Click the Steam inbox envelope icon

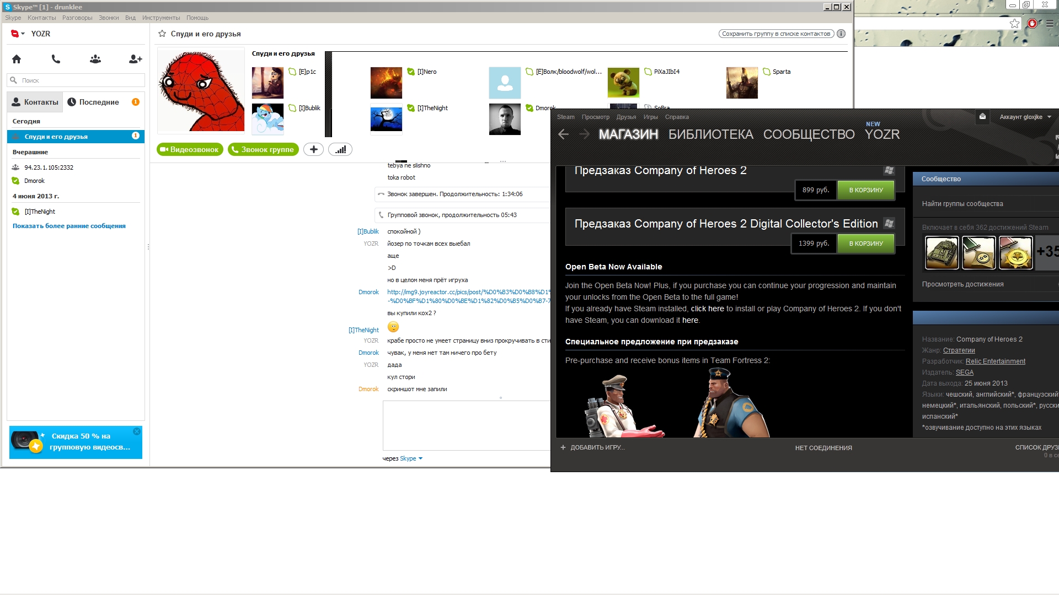pyautogui.click(x=982, y=116)
